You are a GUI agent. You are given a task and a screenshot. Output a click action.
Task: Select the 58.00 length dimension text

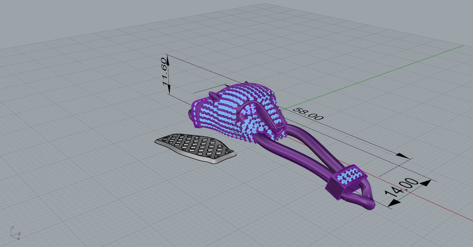click(308, 114)
